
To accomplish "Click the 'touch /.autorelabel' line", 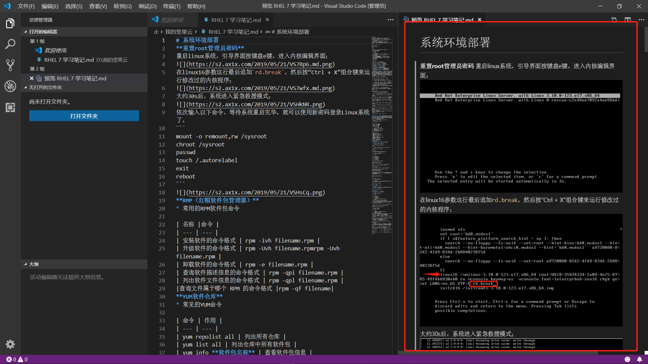I will pyautogui.click(x=207, y=161).
